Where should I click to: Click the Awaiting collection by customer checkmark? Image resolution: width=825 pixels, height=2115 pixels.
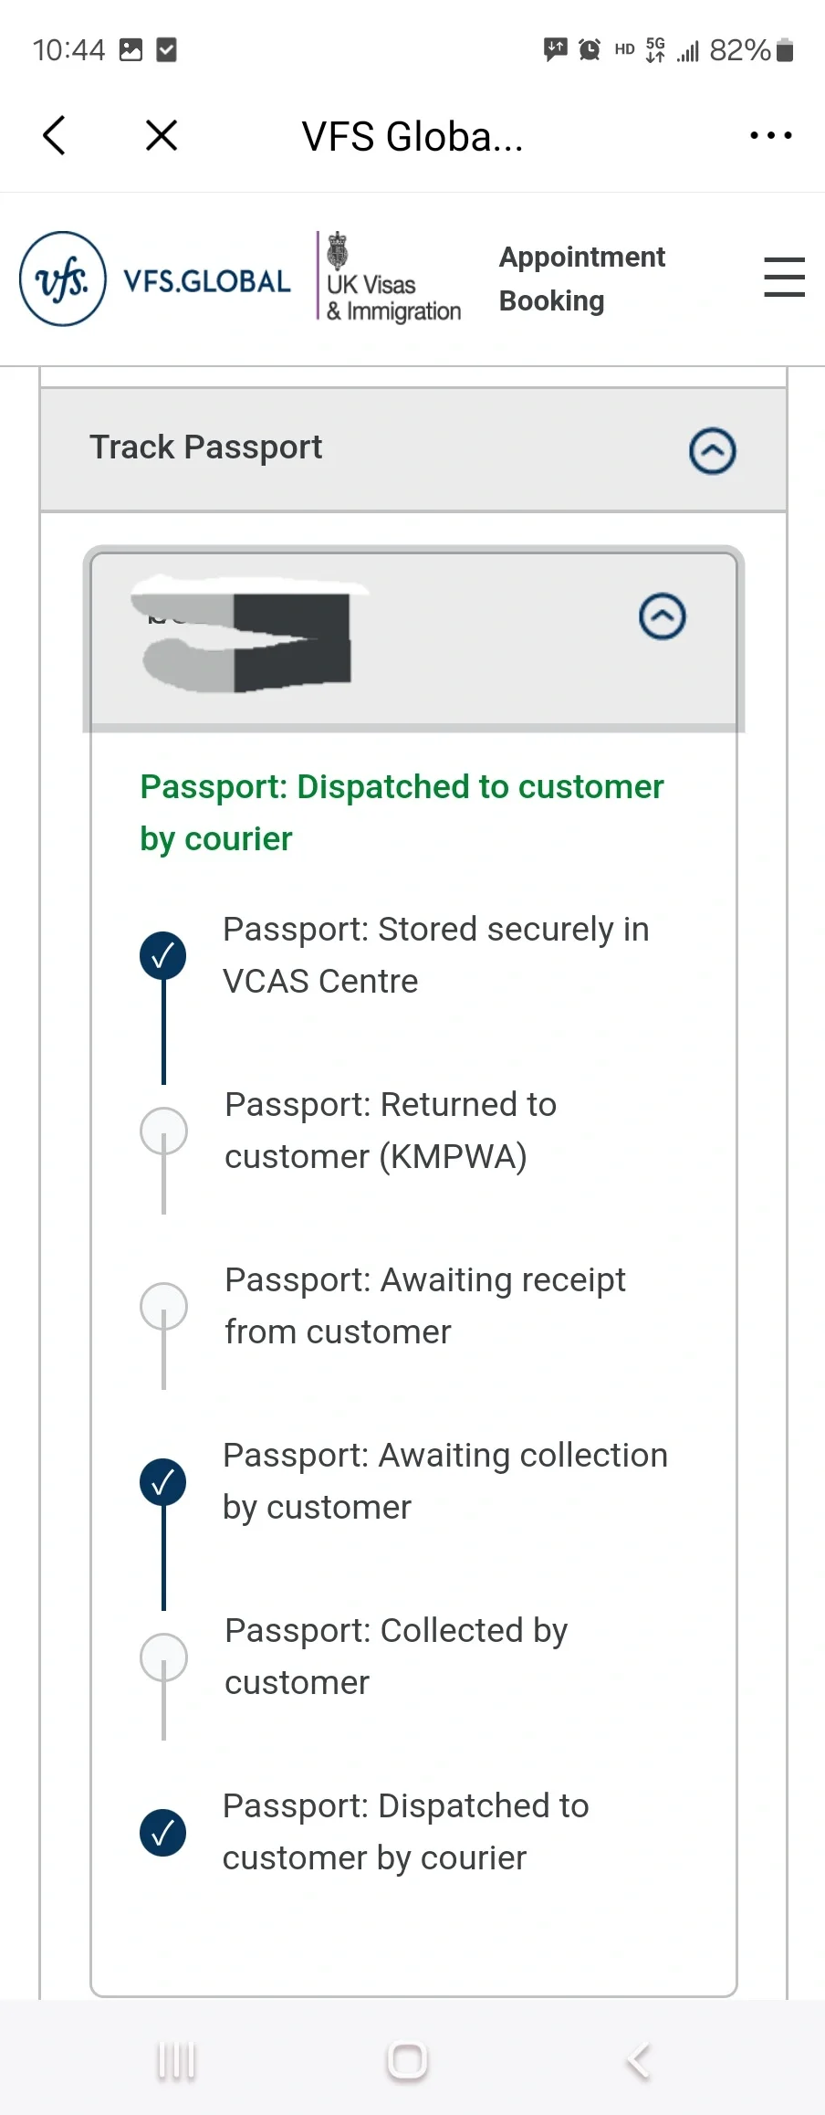point(163,1481)
